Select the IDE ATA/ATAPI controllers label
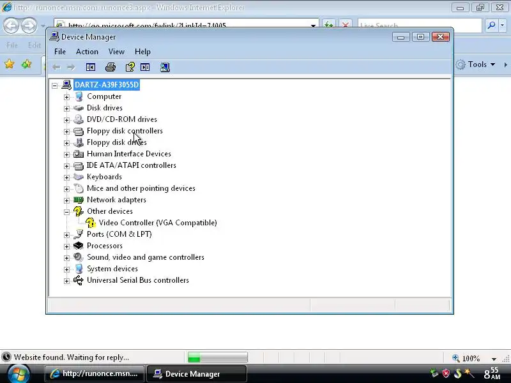This screenshot has height=383, width=511. (x=132, y=165)
